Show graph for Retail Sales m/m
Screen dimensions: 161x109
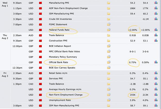pos(156,73)
